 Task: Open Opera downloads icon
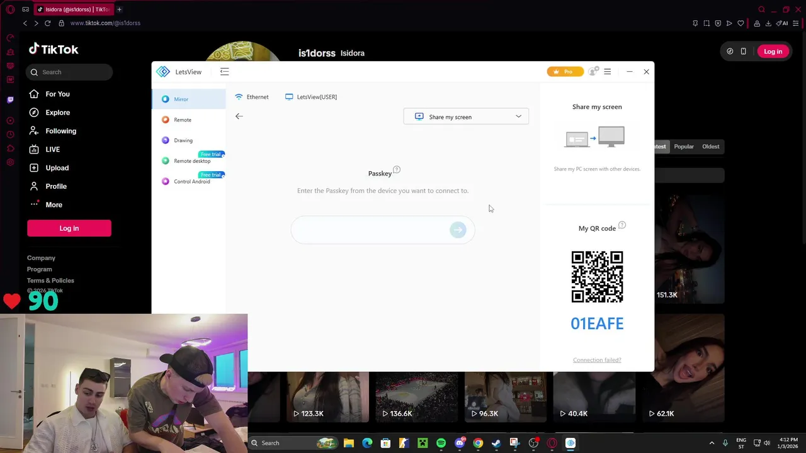(768, 23)
